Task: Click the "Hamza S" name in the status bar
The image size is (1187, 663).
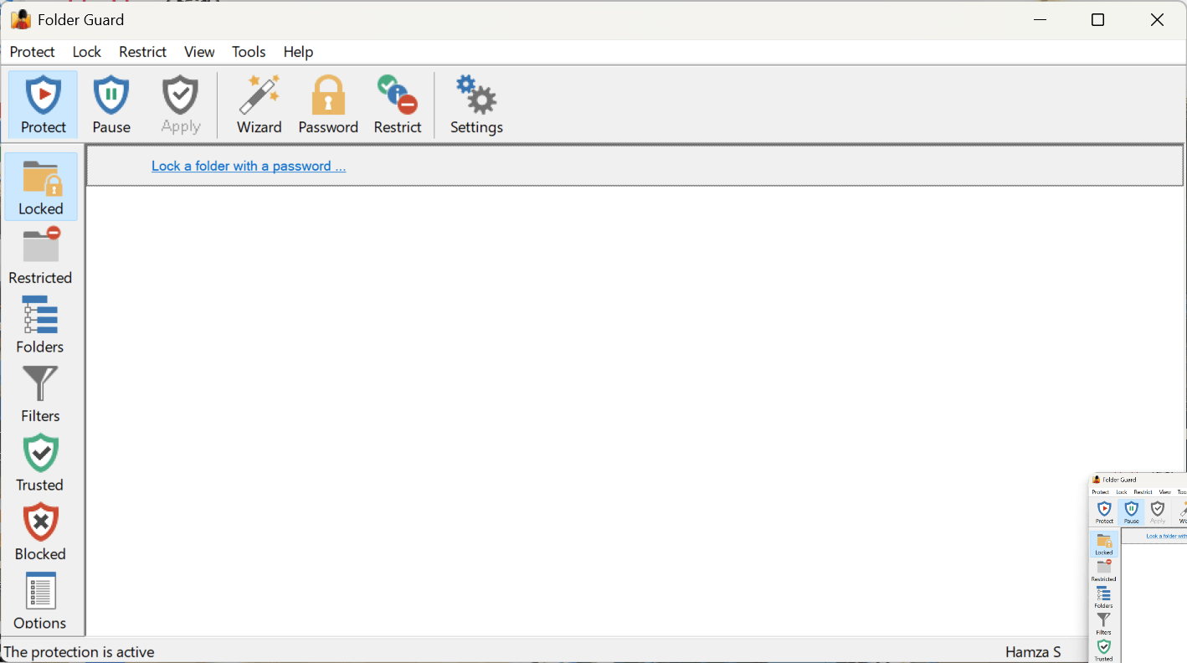Action: click(1033, 652)
